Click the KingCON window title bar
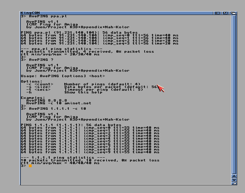 [x=117, y=13]
